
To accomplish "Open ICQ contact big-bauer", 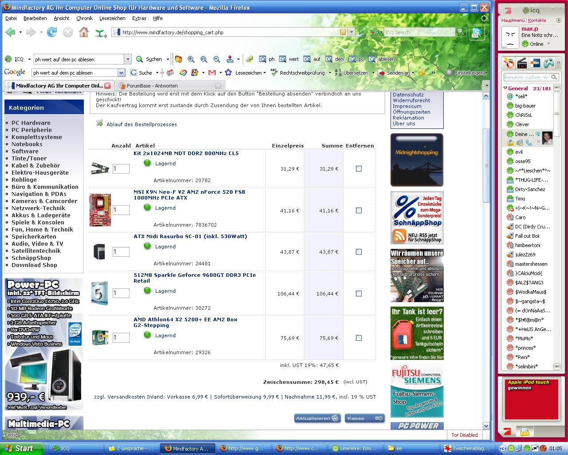I will 525,106.
